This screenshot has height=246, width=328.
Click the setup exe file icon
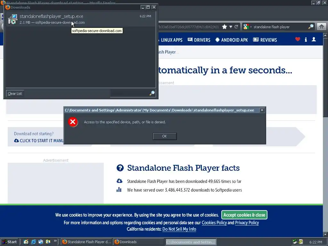[x=13, y=19]
